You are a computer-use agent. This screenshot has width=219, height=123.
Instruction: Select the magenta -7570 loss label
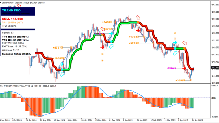click(170, 68)
